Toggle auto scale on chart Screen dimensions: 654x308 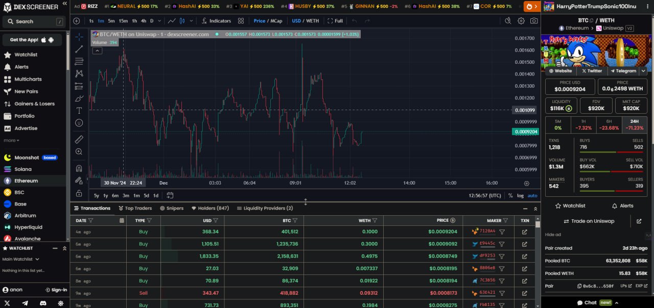pyautogui.click(x=532, y=195)
